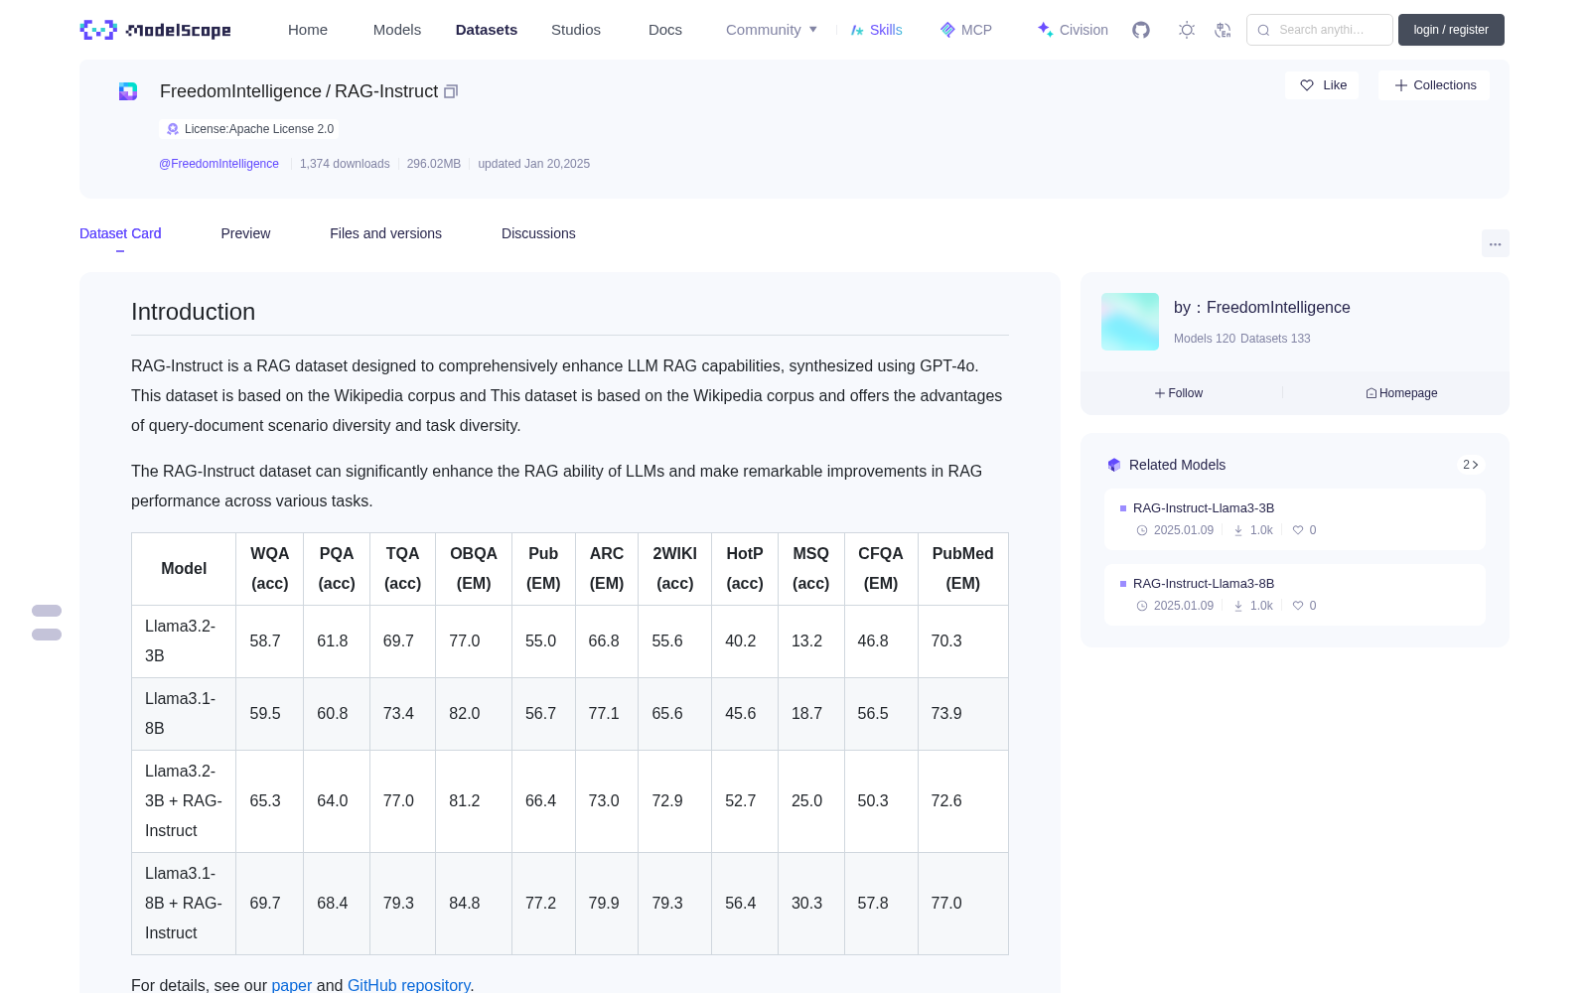The width and height of the screenshot is (1589, 993).
Task: Click the 'Llama3.1-8B + RAG-Instruct' row label
Action: click(184, 904)
